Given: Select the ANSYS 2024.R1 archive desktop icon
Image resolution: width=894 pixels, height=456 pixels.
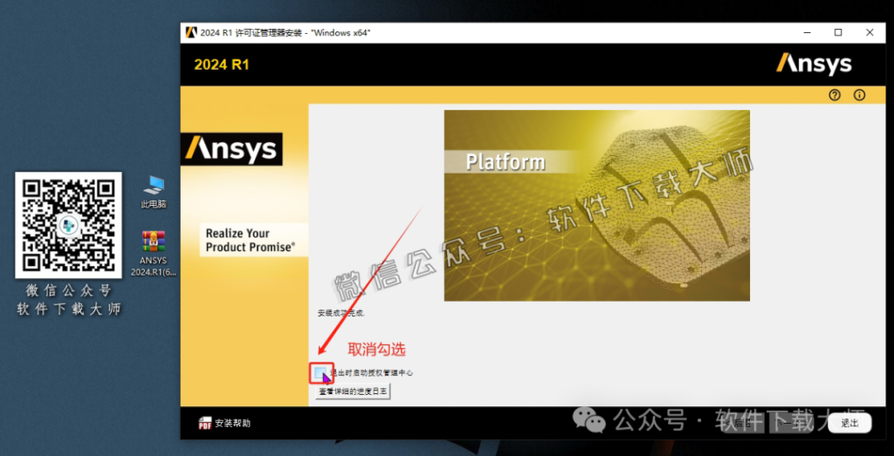Looking at the screenshot, I should pos(154,254).
